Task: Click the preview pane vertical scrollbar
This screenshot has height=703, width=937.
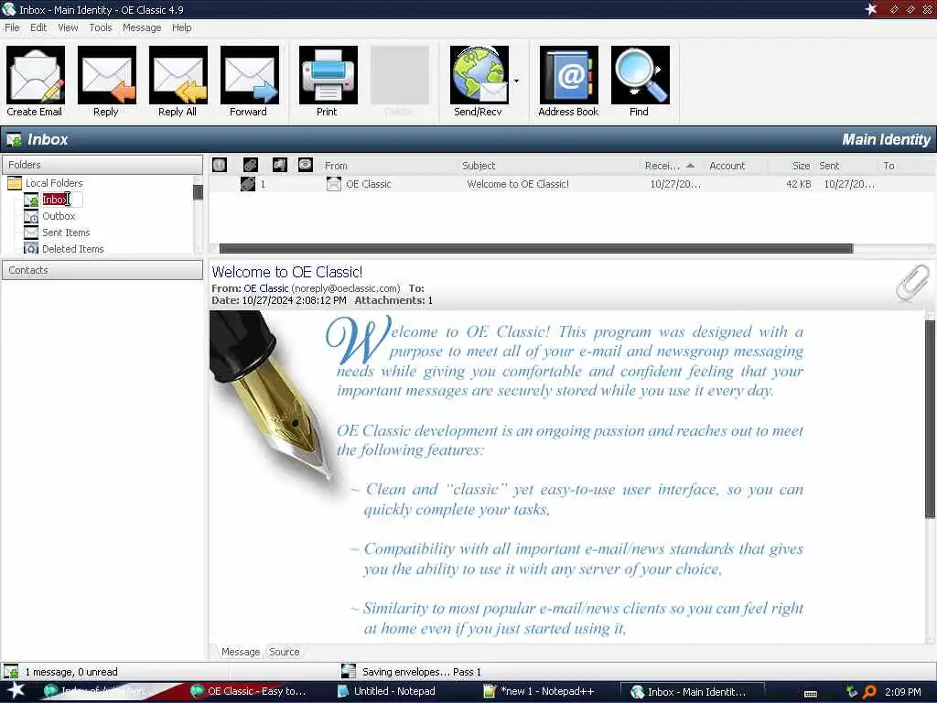Action: [x=930, y=418]
